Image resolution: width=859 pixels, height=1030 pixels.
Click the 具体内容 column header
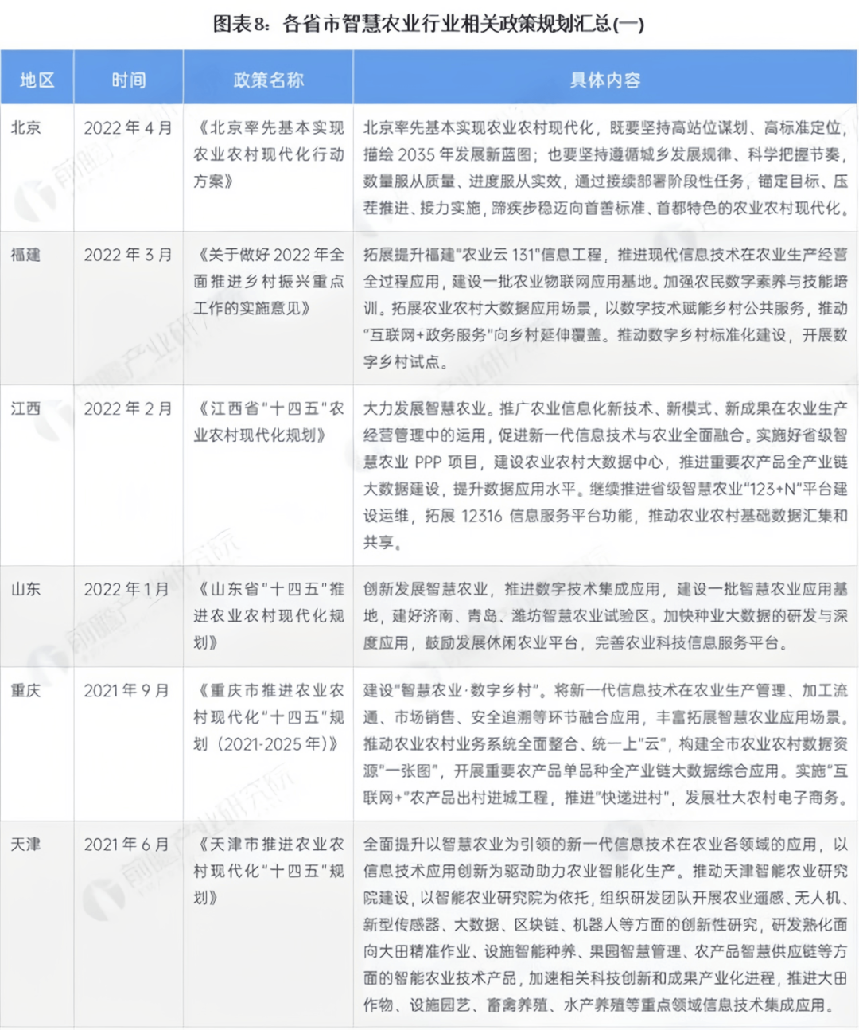(606, 79)
